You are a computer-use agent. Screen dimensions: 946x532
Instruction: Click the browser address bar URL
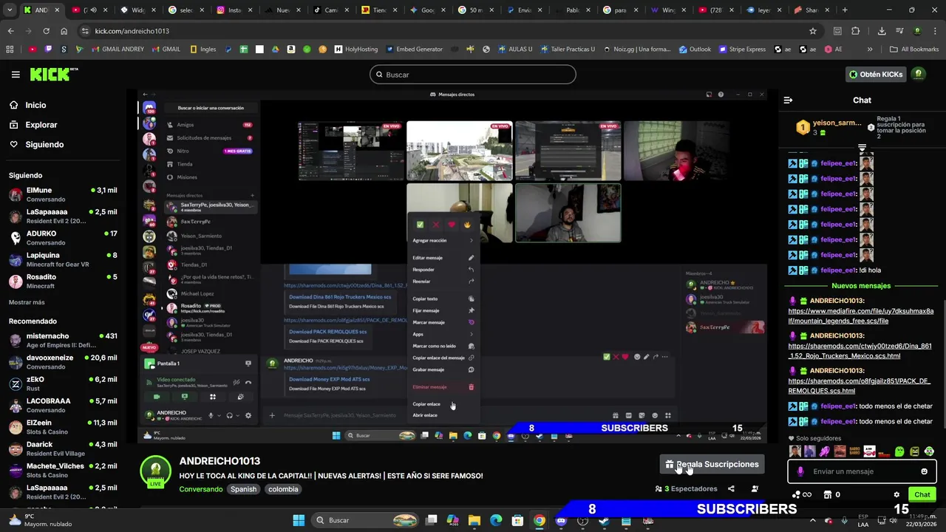click(x=132, y=31)
